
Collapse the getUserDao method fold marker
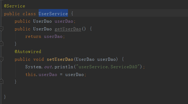point(2,29)
